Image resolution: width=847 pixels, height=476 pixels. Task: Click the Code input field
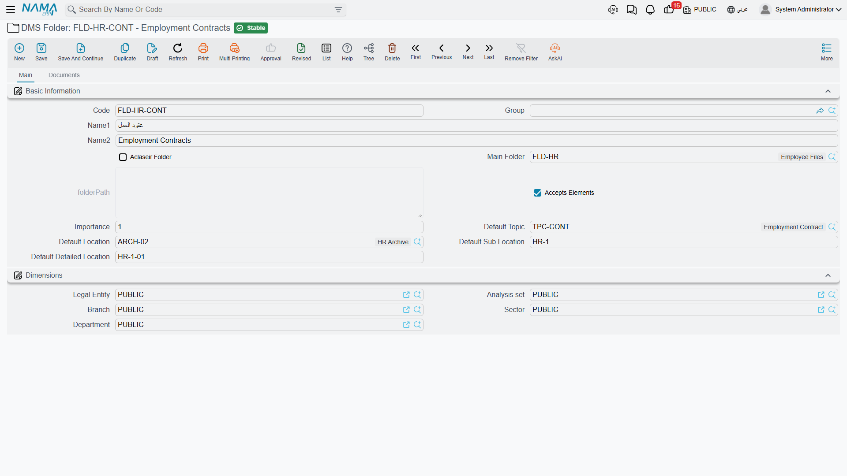pyautogui.click(x=269, y=111)
